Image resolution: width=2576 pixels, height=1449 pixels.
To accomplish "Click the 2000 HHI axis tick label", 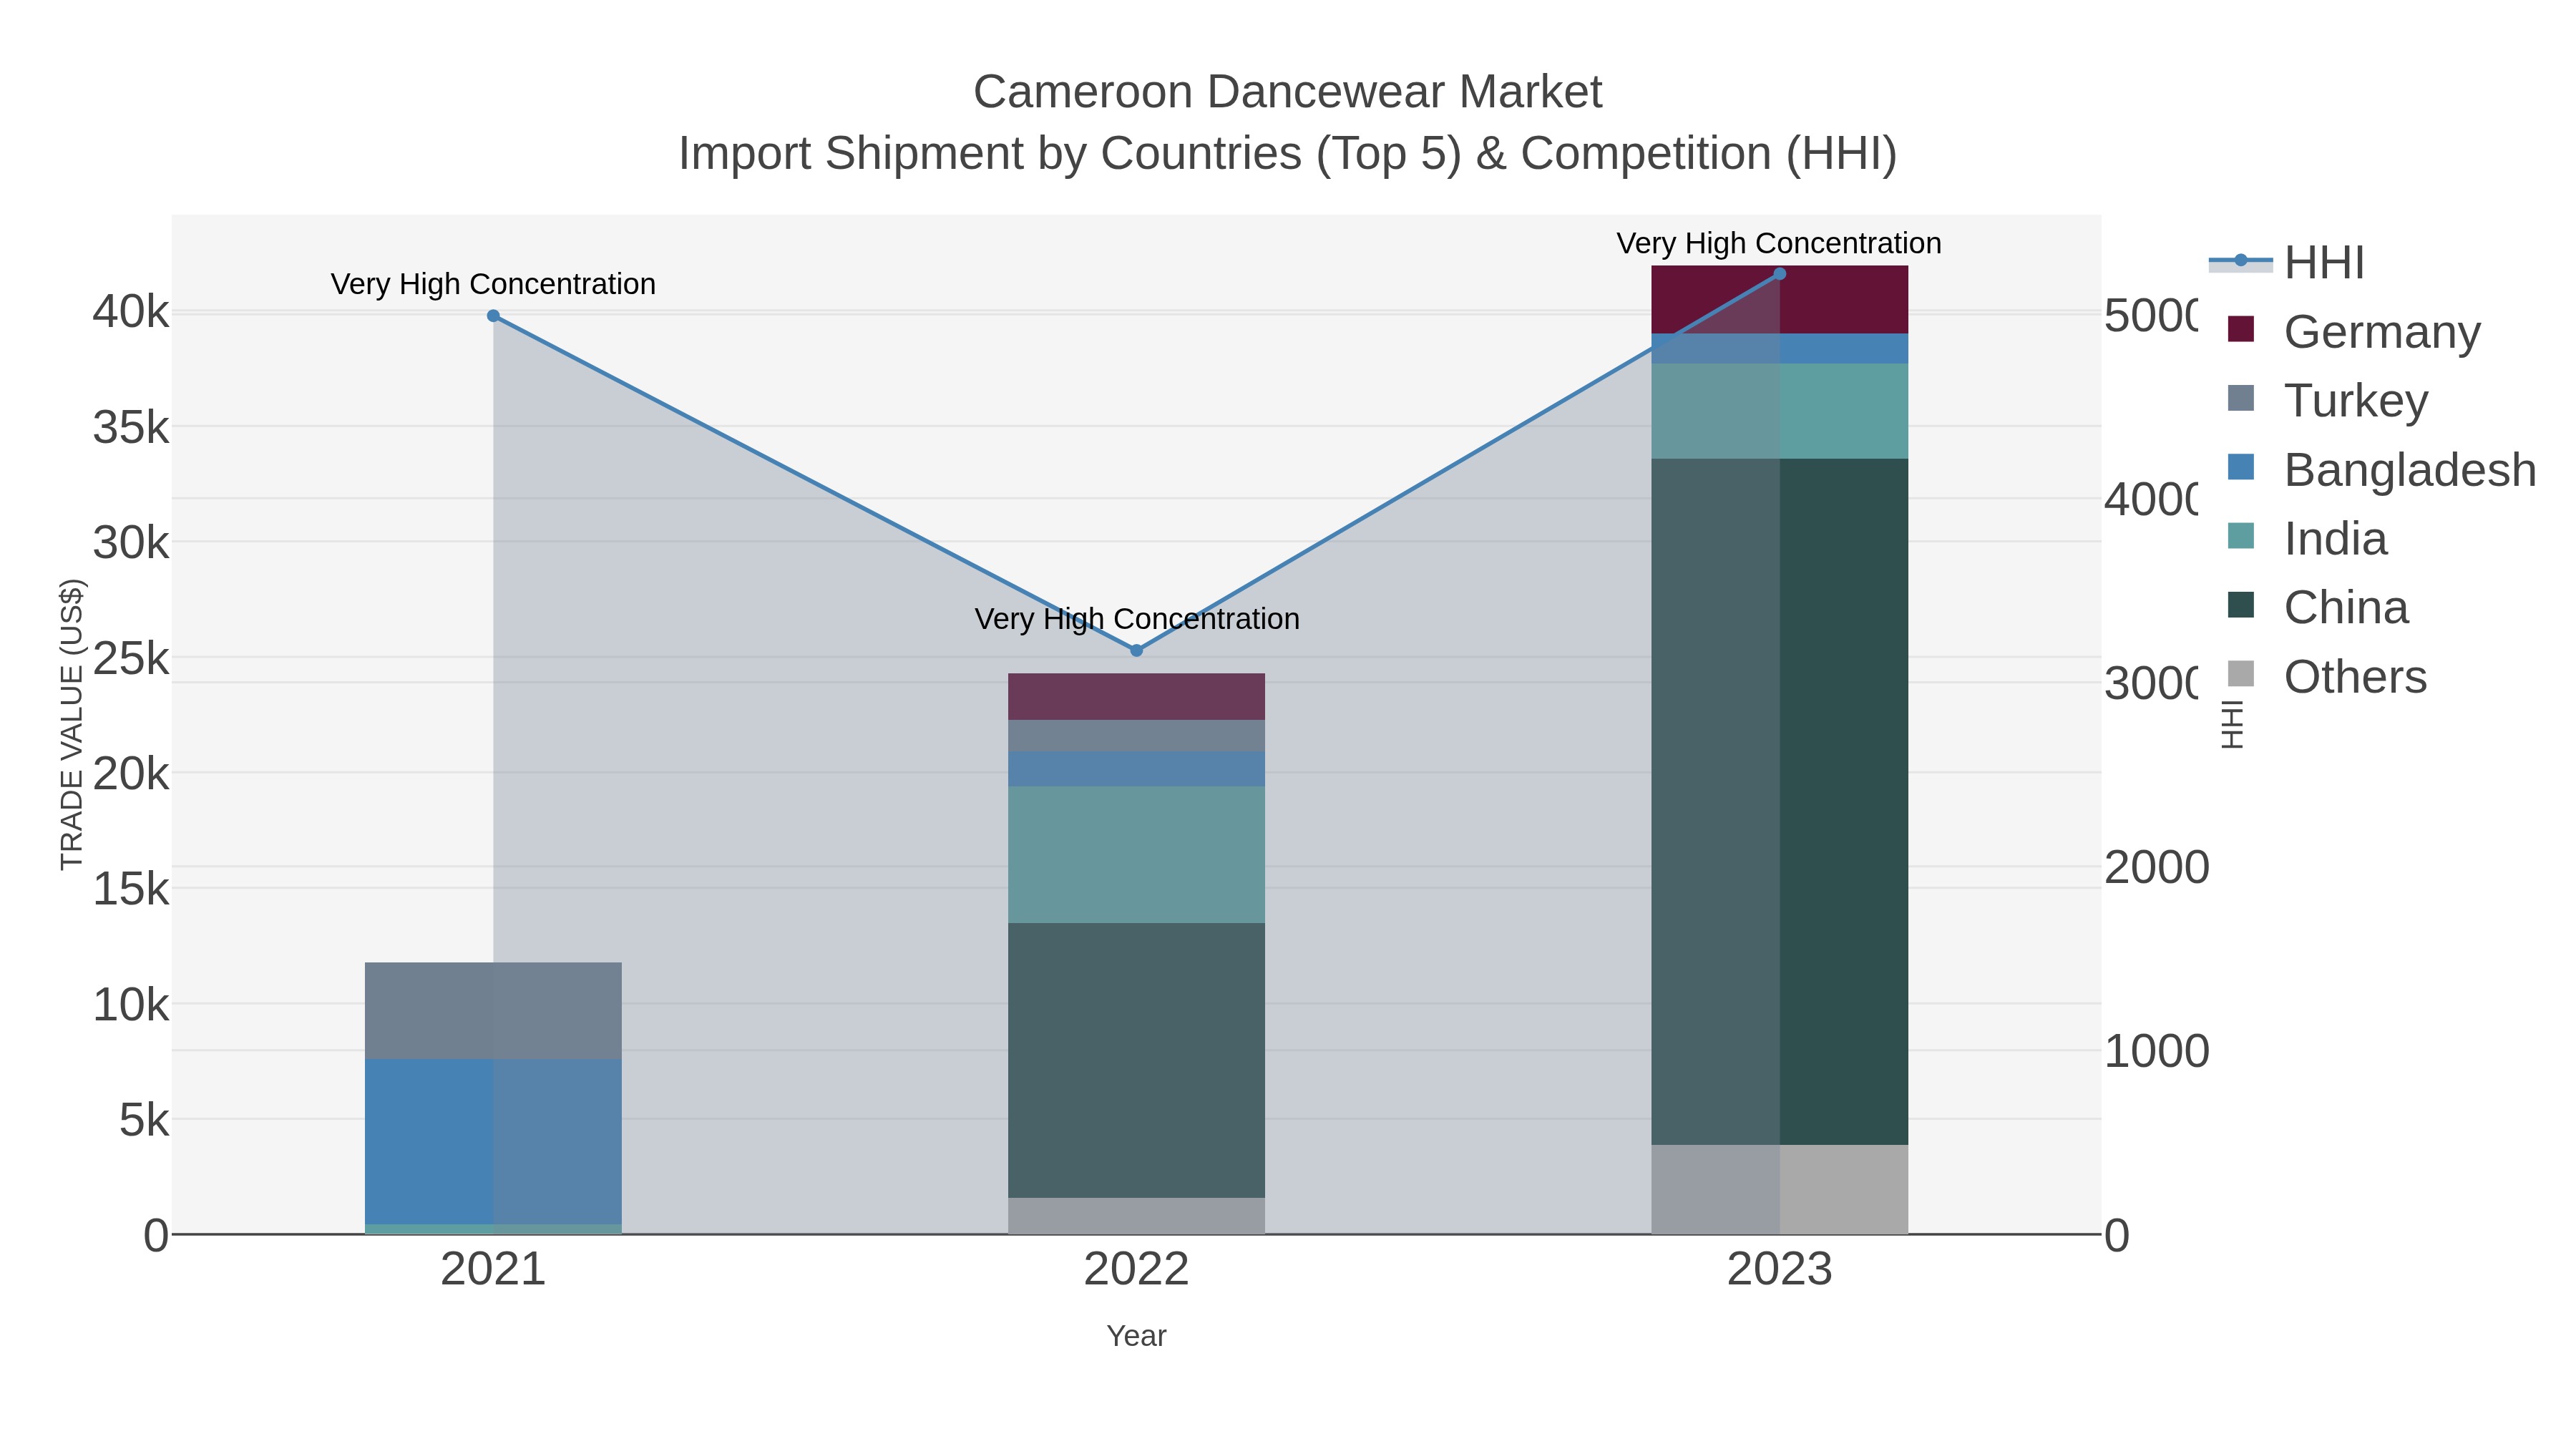I will [2156, 867].
